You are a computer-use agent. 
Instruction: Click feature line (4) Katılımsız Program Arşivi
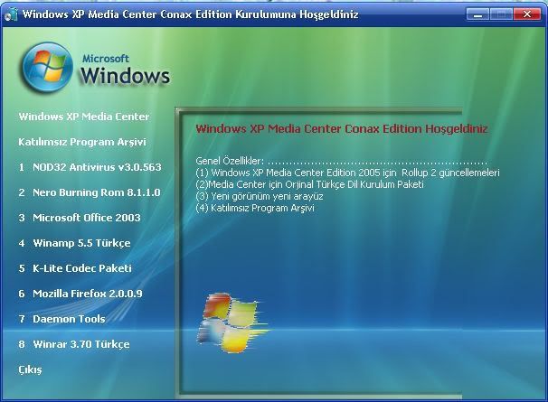click(x=255, y=208)
